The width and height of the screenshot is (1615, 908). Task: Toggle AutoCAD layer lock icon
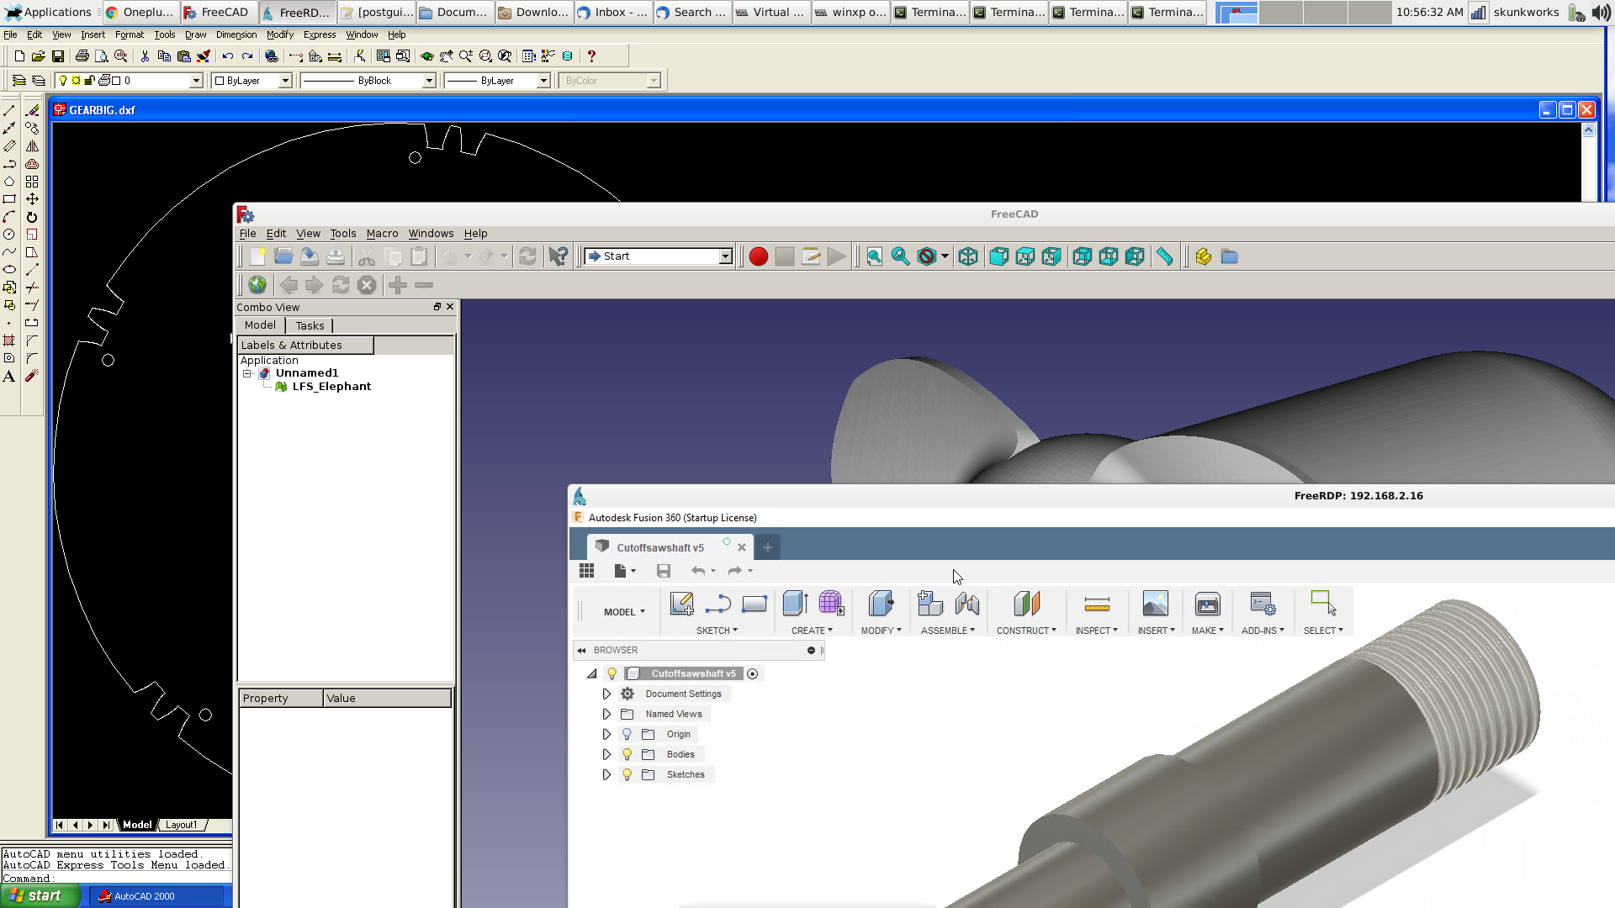89,81
